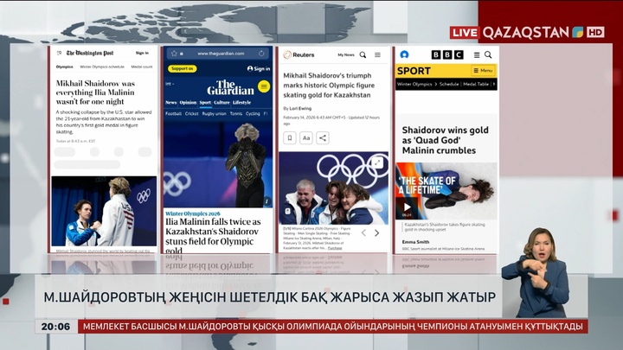Click the LIVE badge in channel logo
Image resolution: width=623 pixels, height=350 pixels.
[464, 33]
